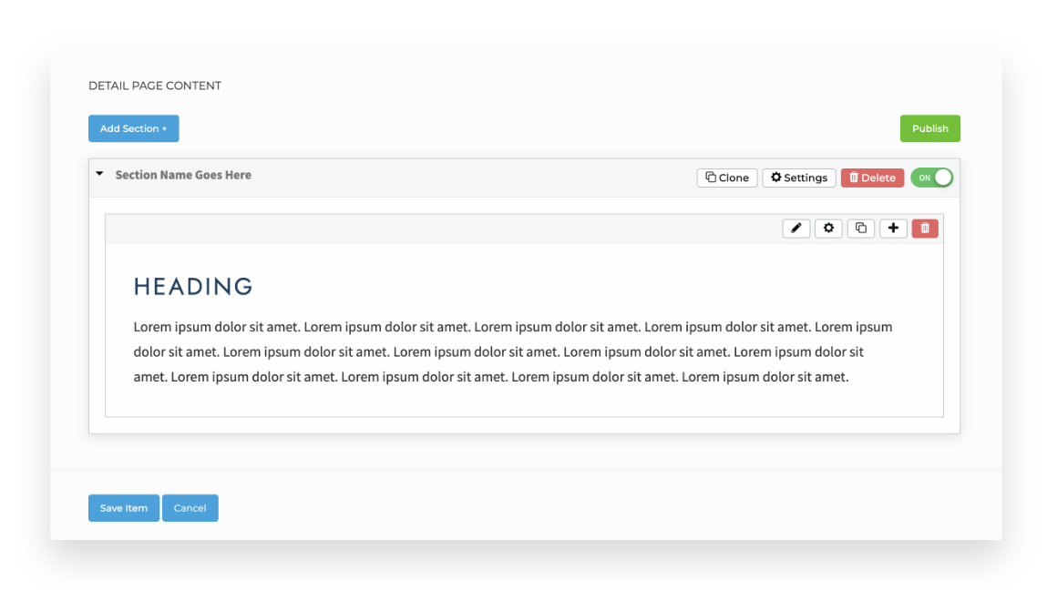Add a new block with the plus icon
This screenshot has height=590, width=1047.
[x=893, y=228]
